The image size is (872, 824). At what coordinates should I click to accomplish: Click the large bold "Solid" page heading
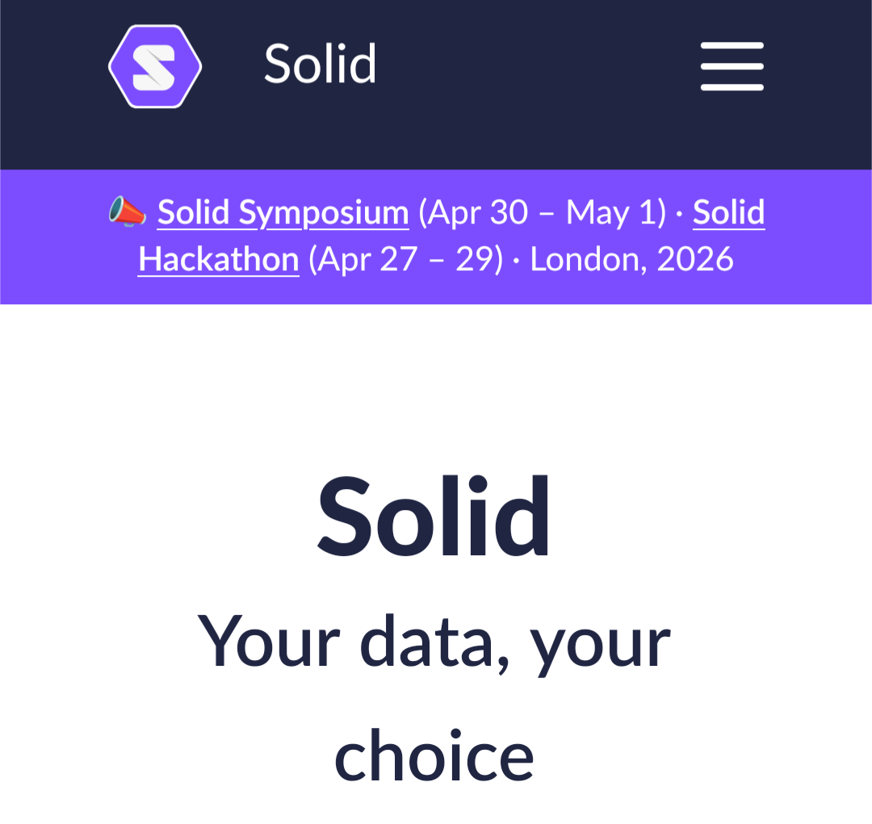point(434,517)
